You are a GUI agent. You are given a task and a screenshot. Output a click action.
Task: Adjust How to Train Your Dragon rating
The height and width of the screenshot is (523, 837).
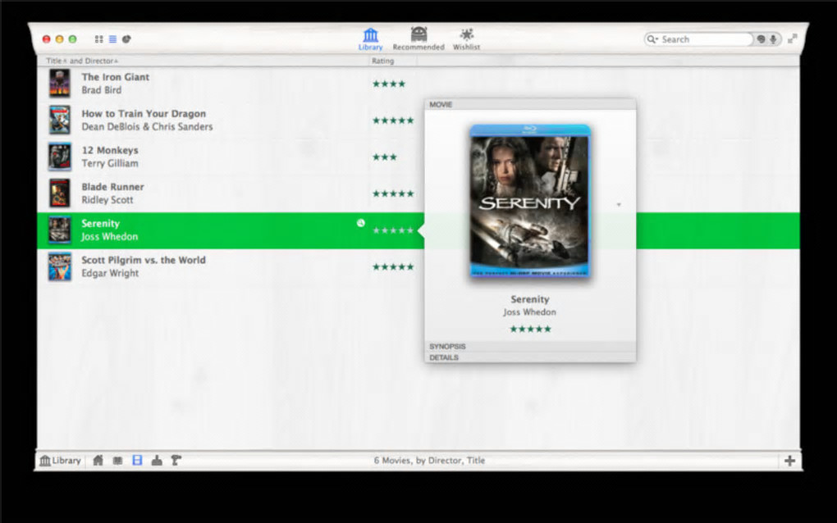coord(393,121)
